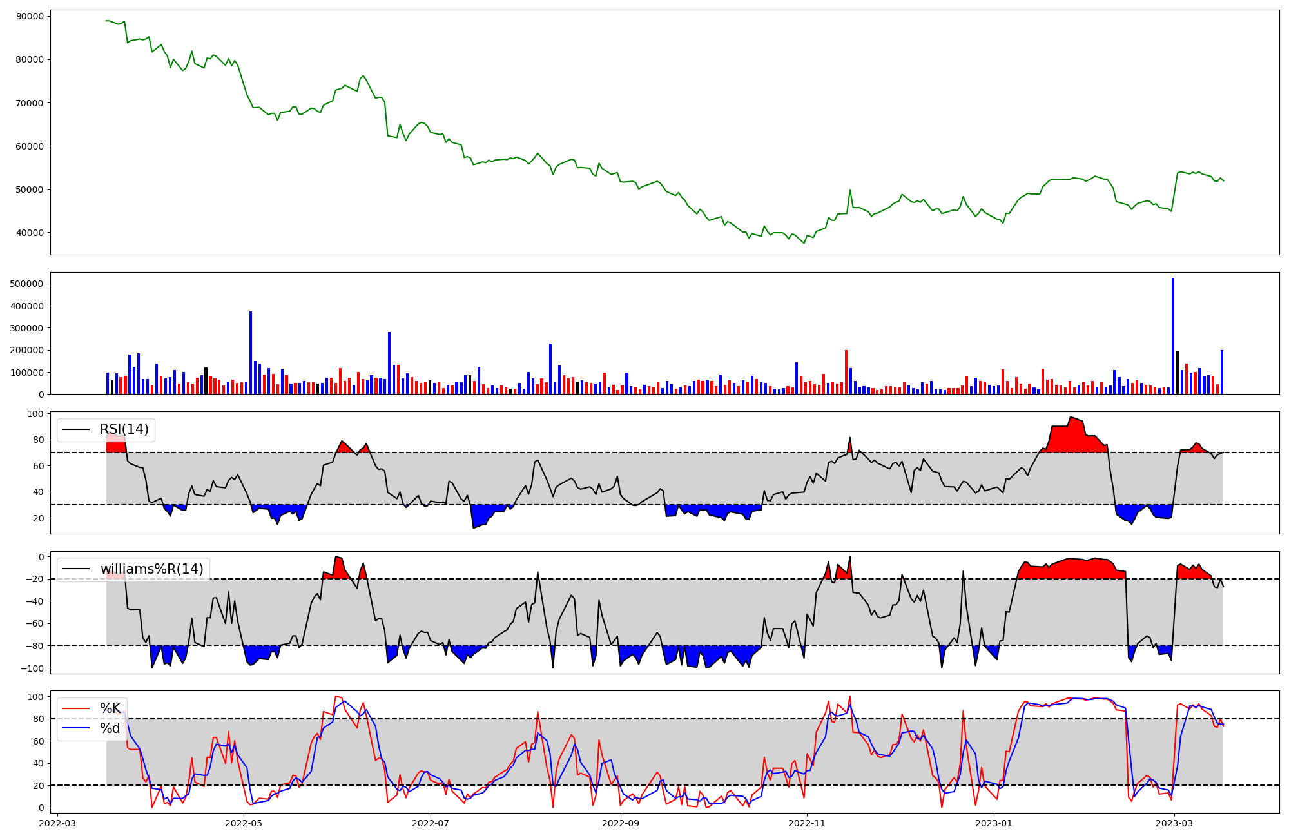Click the blue %d legend line sample
Image resolution: width=1289 pixels, height=838 pixels.
coord(75,728)
